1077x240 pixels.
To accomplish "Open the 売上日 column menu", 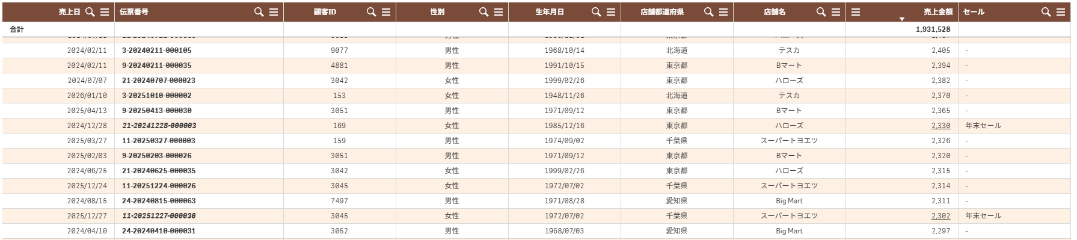I will coord(105,12).
